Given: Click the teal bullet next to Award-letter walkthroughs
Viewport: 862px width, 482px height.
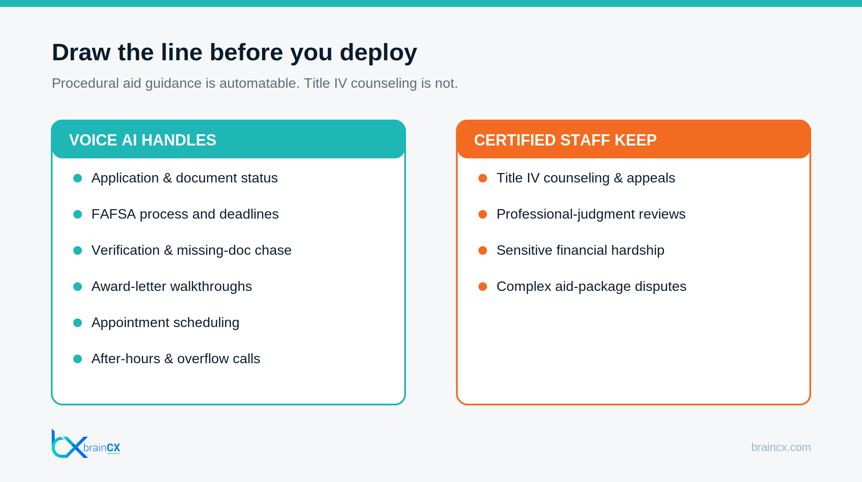Looking at the screenshot, I should (x=78, y=287).
